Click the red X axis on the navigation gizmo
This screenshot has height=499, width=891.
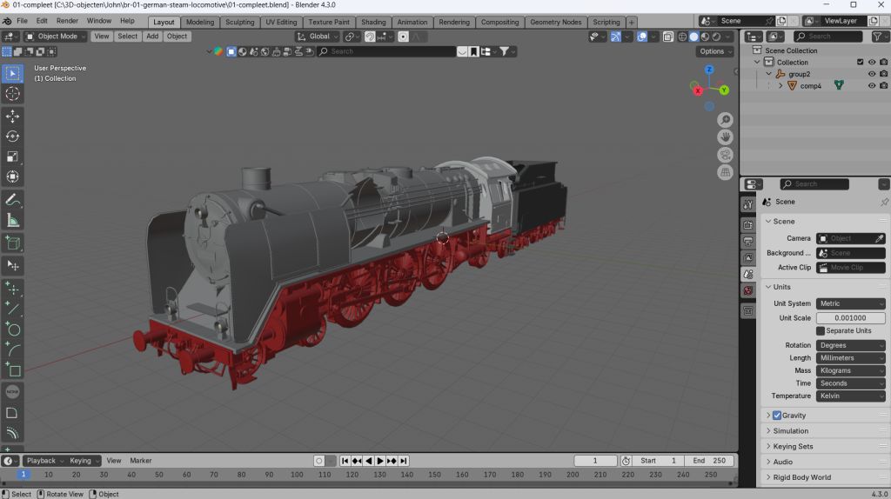(699, 90)
